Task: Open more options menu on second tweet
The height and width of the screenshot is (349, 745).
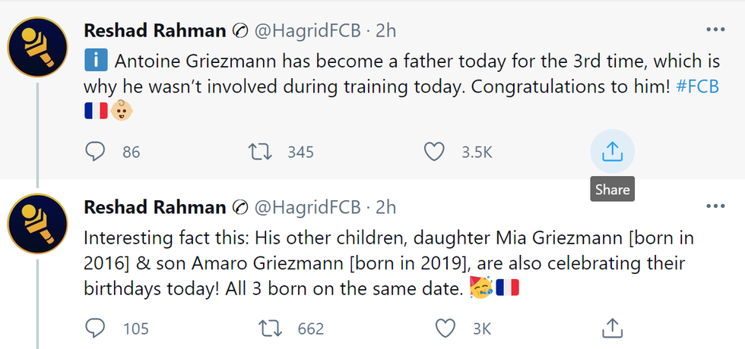Action: point(715,206)
